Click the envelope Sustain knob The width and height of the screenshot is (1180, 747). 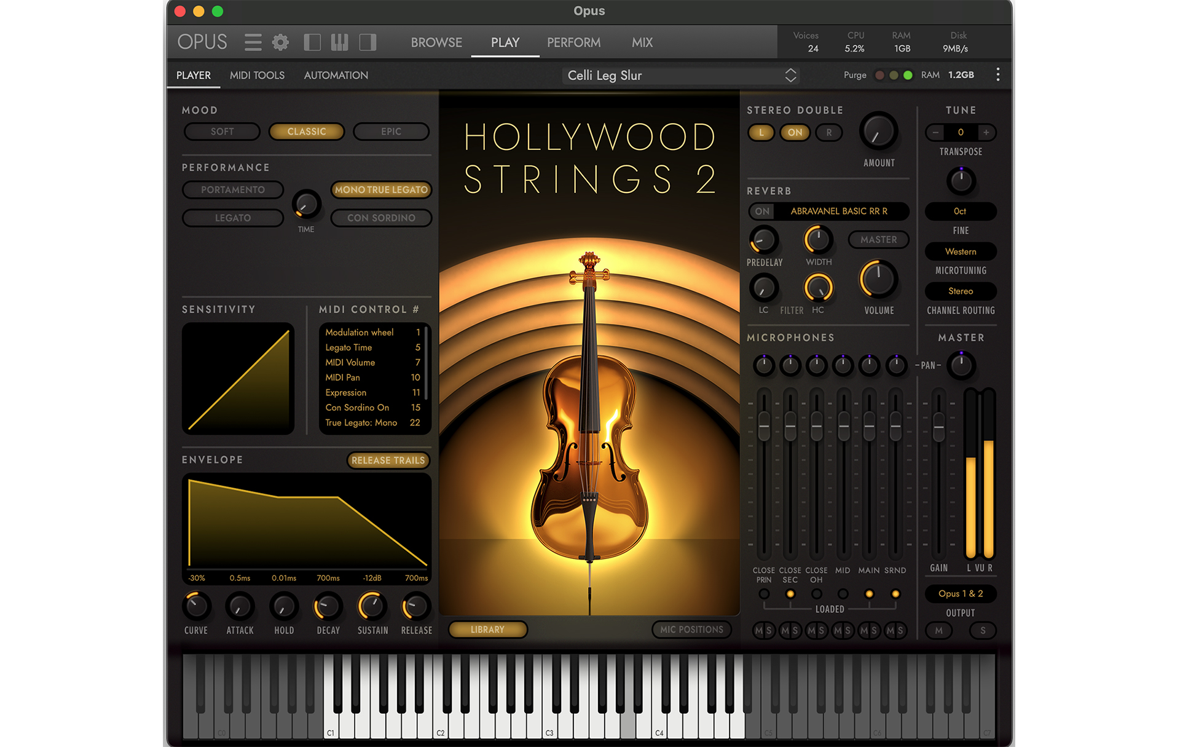372,607
